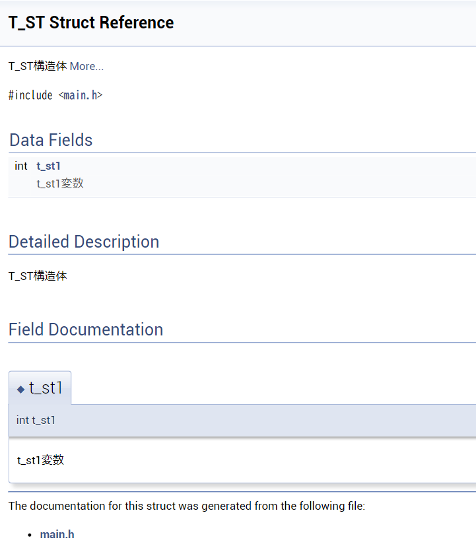The image size is (476, 554).
Task: Click the t_st1 text in member title
Action: pos(46,388)
